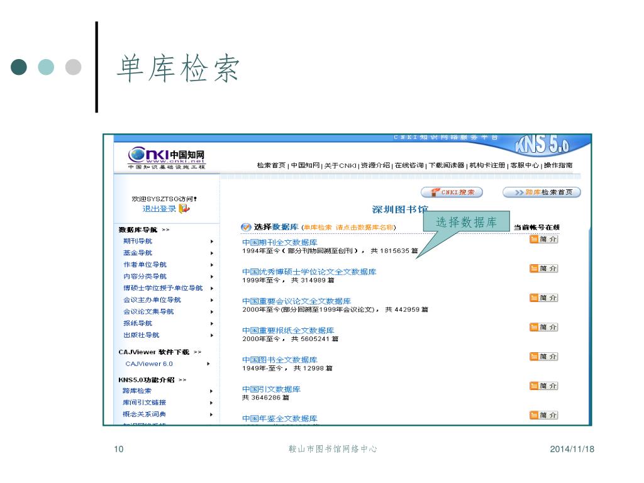Open 博硕士学位授予单位导航 in sidebar
644x483 pixels.
(x=163, y=288)
